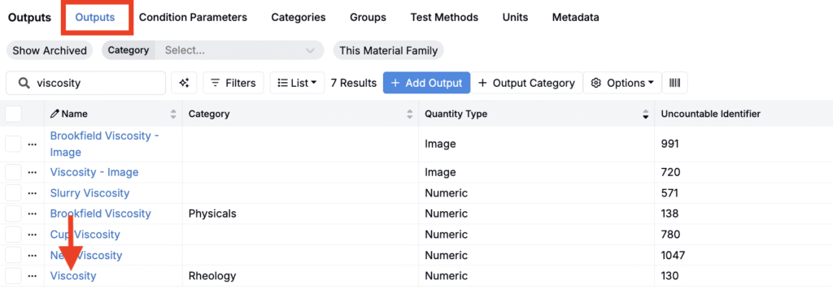Open the List view dropdown
833x302 pixels.
coord(297,83)
